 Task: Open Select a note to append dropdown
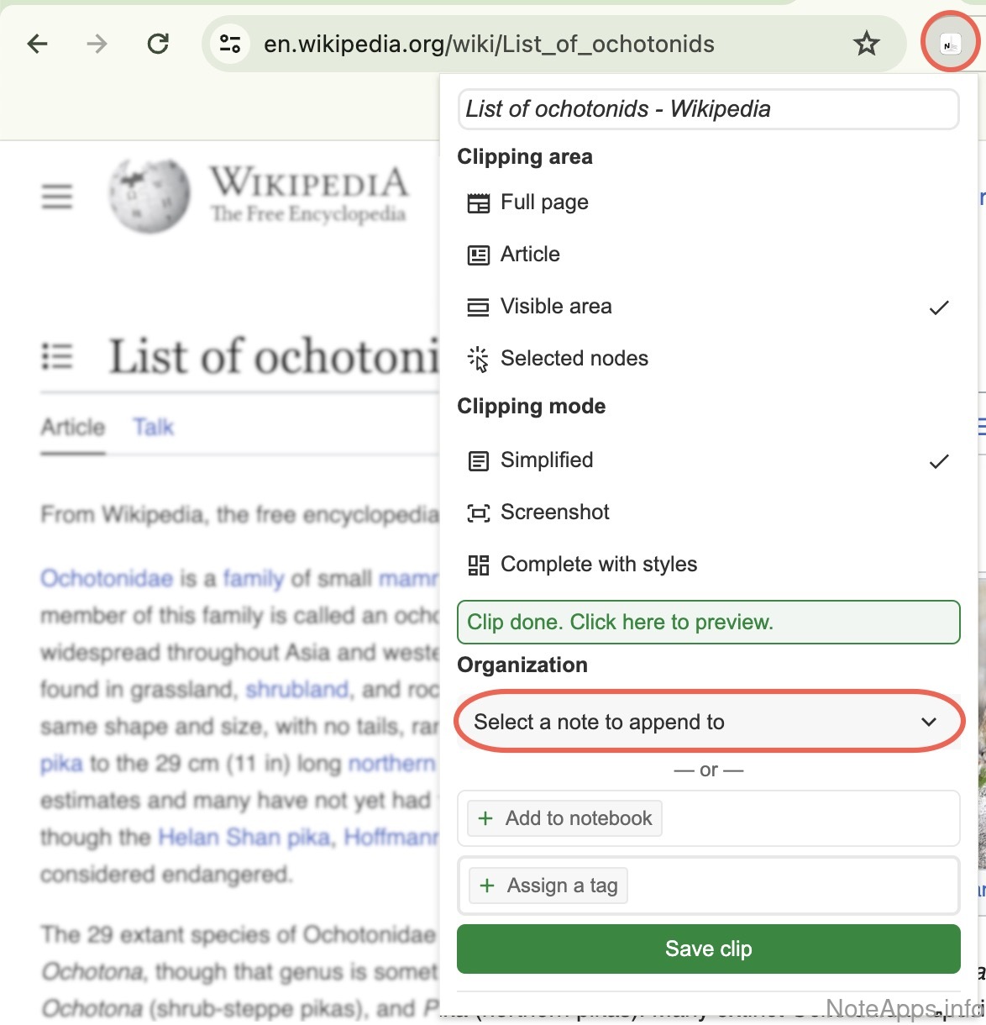pos(707,723)
